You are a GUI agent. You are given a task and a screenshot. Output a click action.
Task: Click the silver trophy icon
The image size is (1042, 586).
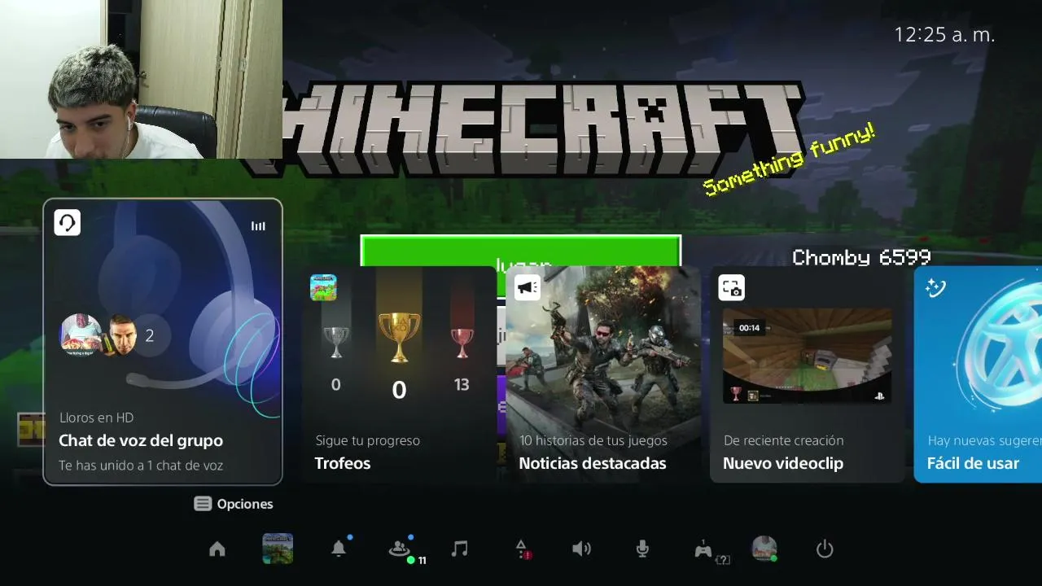point(336,343)
